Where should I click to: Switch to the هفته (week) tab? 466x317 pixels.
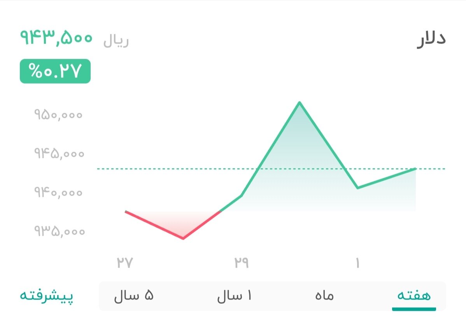coord(413,296)
